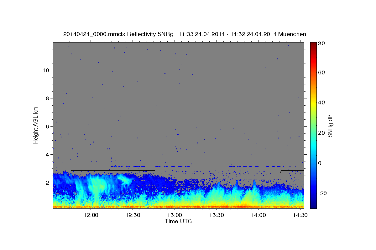Click colorbar value label 40
Viewport: 376px width, 250px height.
(x=322, y=102)
